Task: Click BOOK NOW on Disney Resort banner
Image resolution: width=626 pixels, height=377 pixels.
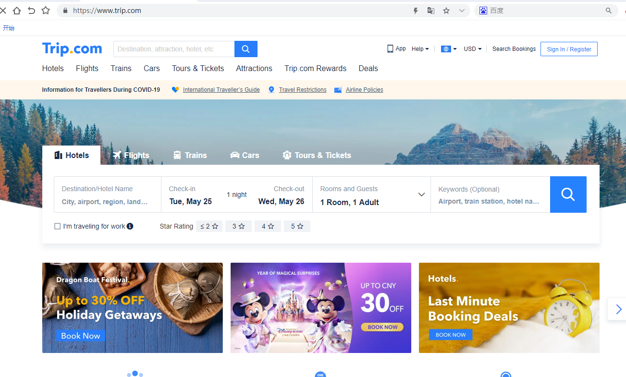Action: click(382, 327)
